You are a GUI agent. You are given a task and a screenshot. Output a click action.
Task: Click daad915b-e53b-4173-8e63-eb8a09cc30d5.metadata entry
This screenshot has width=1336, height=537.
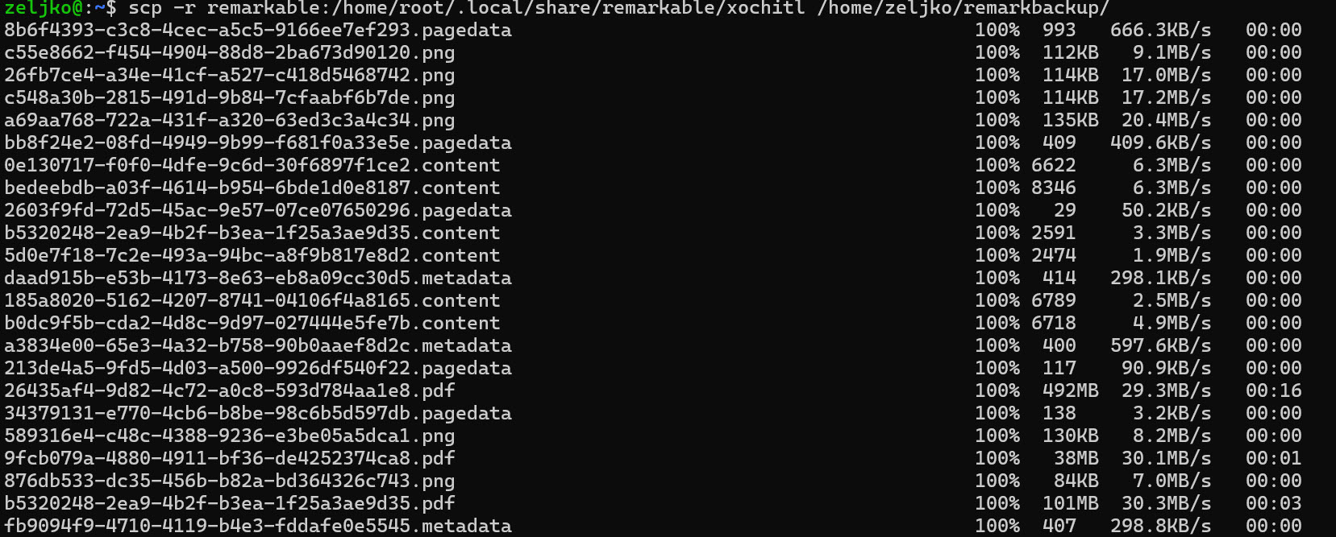tap(258, 279)
